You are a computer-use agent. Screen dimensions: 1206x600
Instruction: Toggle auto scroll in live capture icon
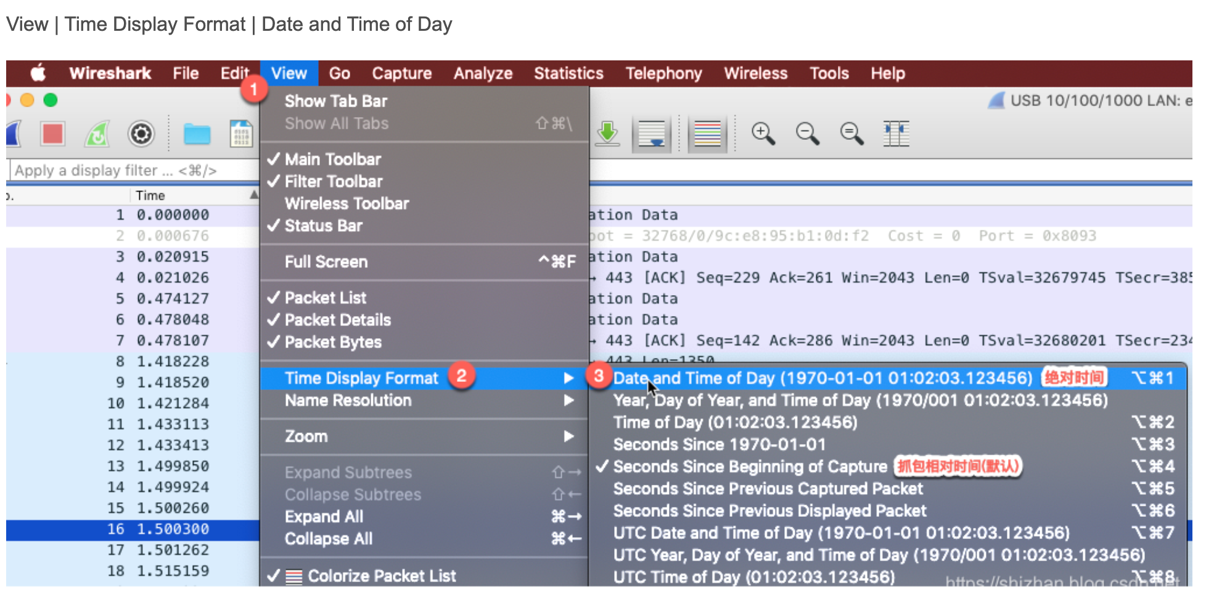(652, 134)
